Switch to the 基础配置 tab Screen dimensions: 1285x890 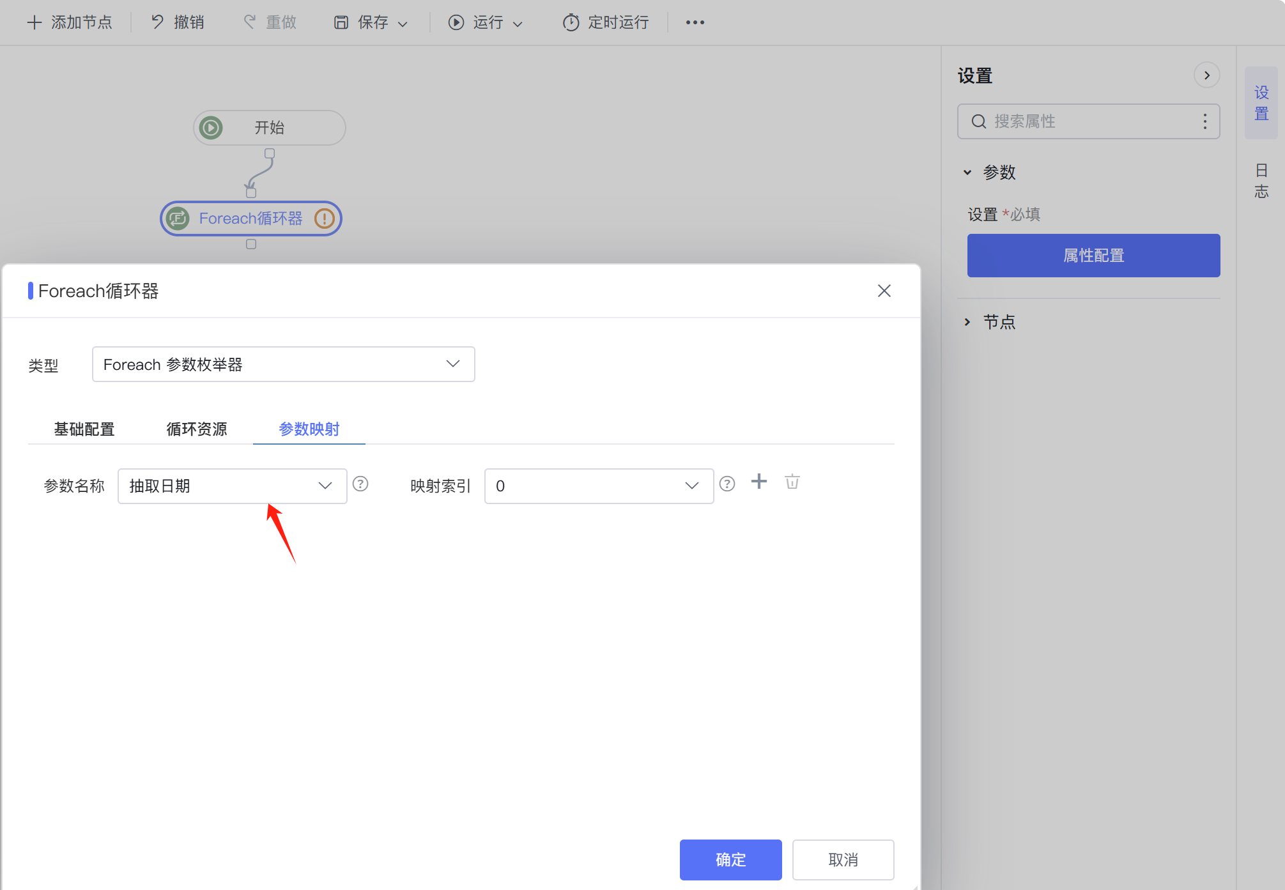click(x=84, y=429)
